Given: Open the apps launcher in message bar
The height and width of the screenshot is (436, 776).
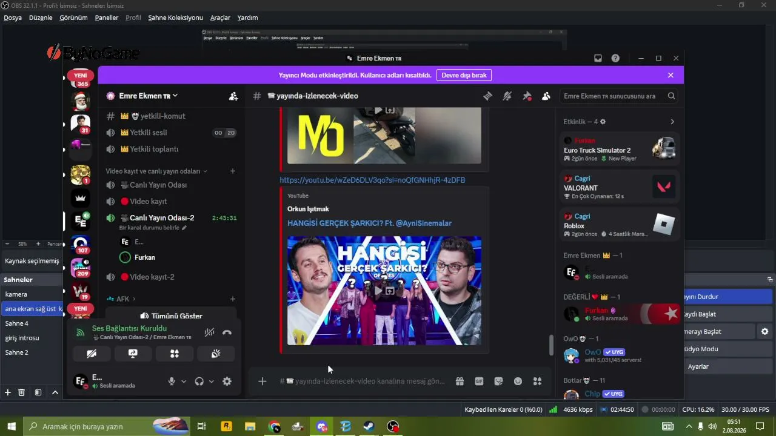Looking at the screenshot, I should pyautogui.click(x=537, y=381).
